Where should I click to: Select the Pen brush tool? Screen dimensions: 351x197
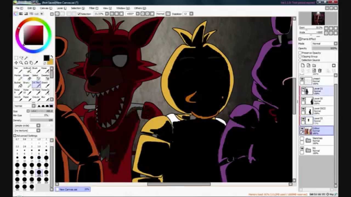(x=18, y=70)
